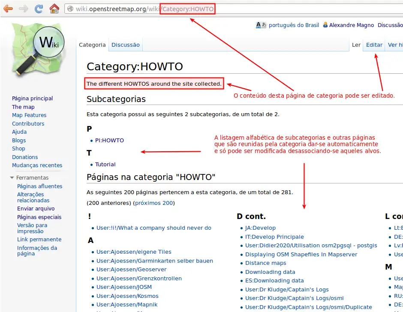Click the user profile icon beside Alexandre Magno
This screenshot has width=403, height=312.
[325, 25]
